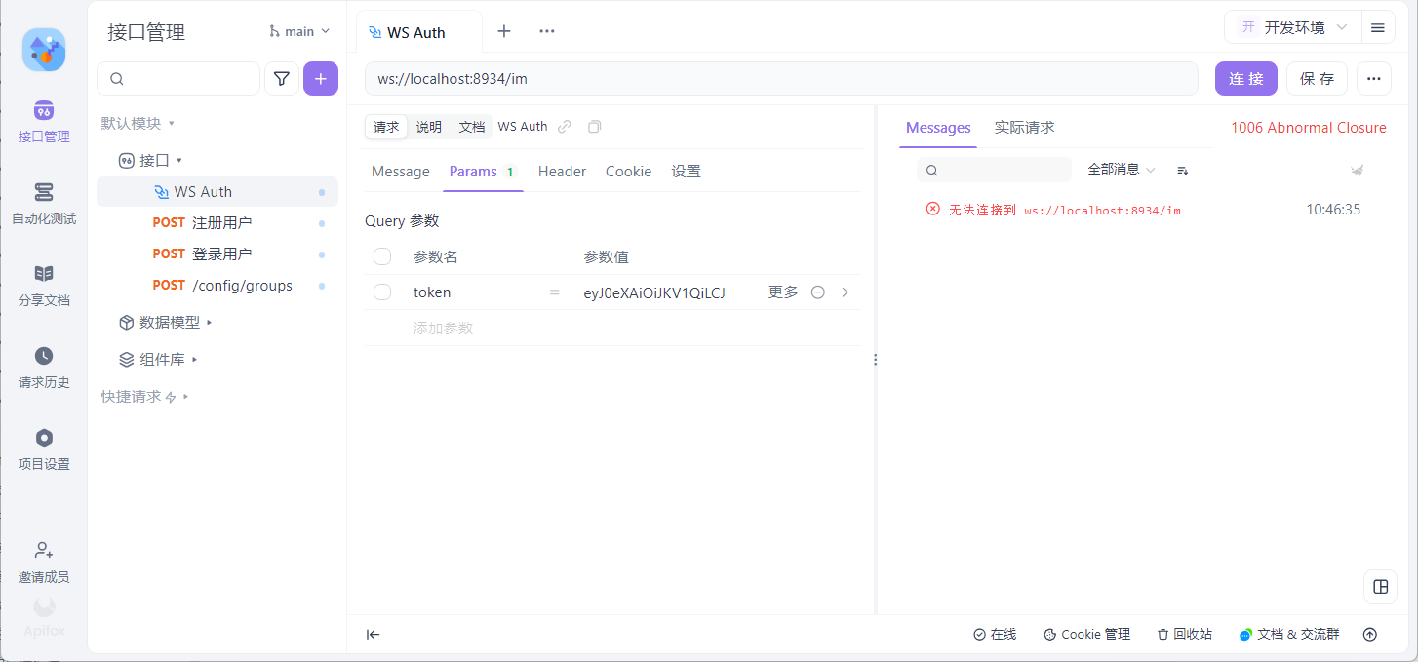Click the 连接 connect button
1418x662 pixels.
[1245, 79]
